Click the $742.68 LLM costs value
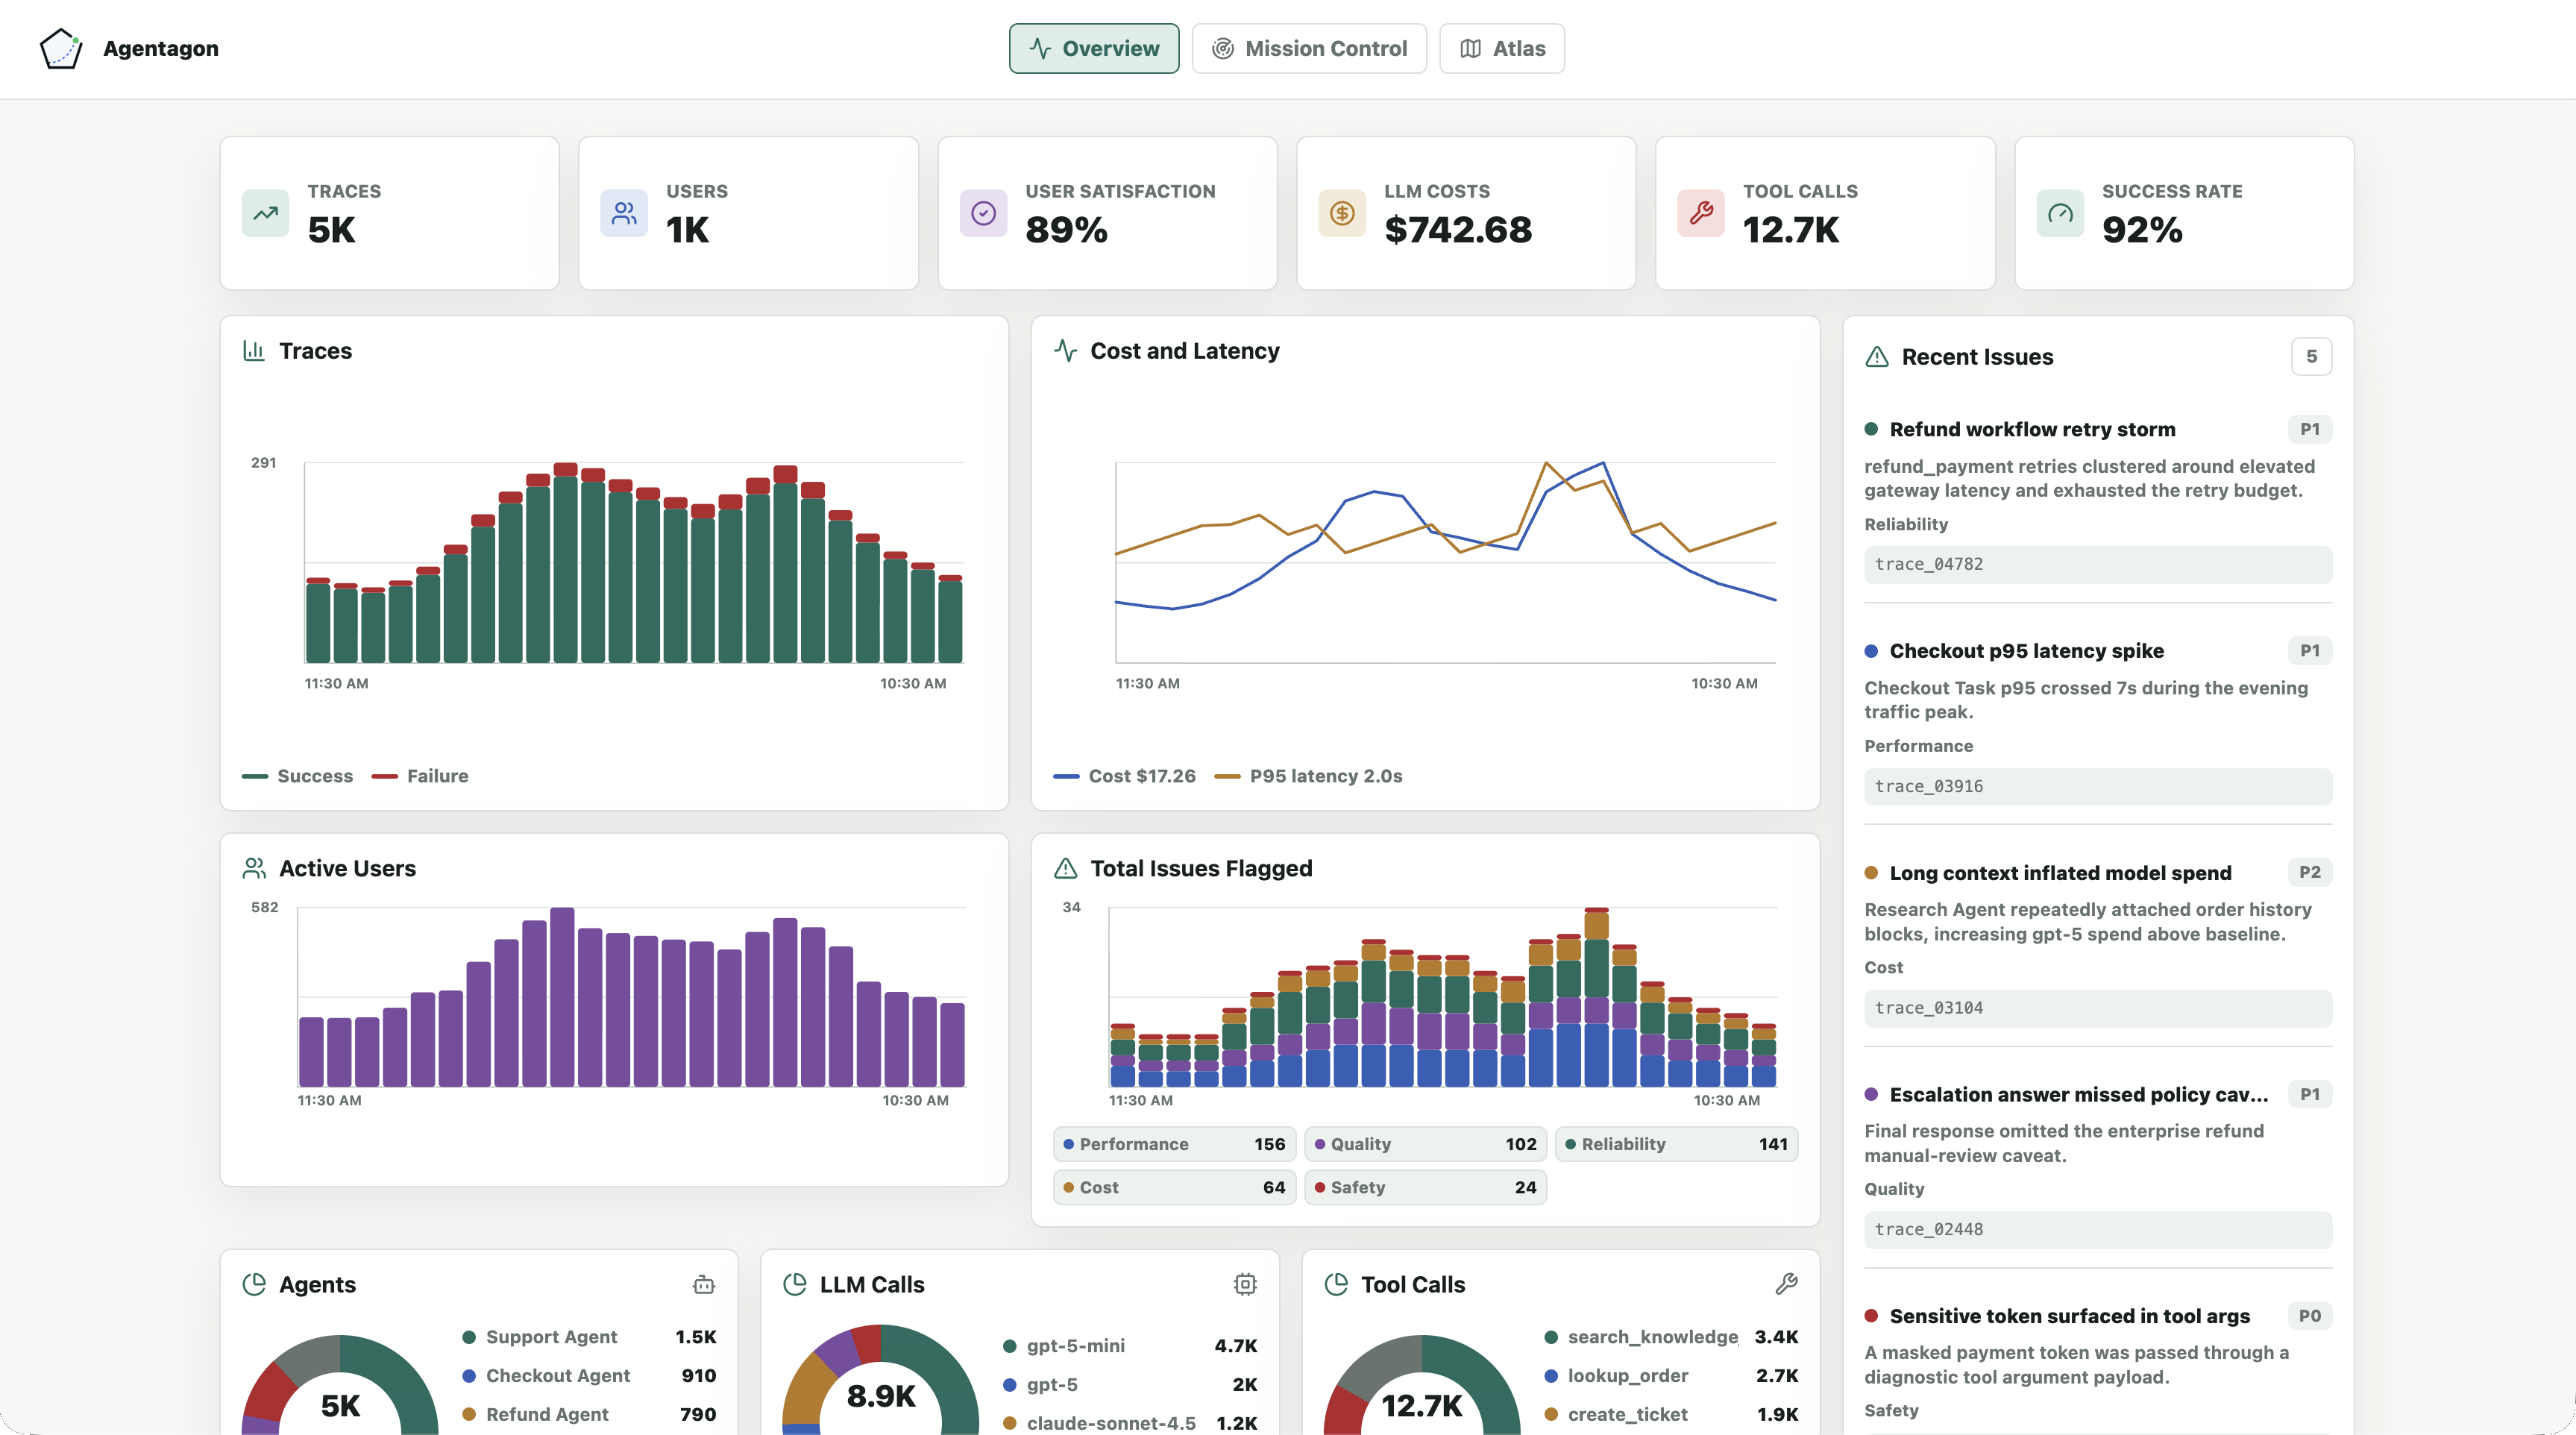This screenshot has width=2576, height=1435. 1458,230
